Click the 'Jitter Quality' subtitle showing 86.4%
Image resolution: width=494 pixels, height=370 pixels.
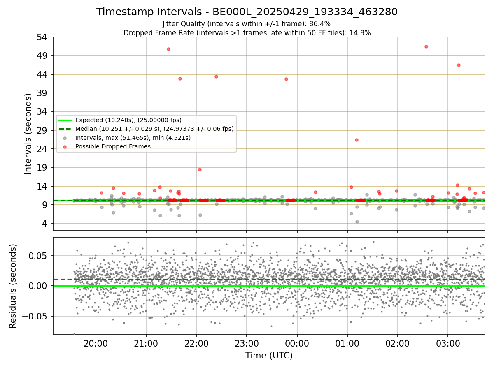point(247,24)
